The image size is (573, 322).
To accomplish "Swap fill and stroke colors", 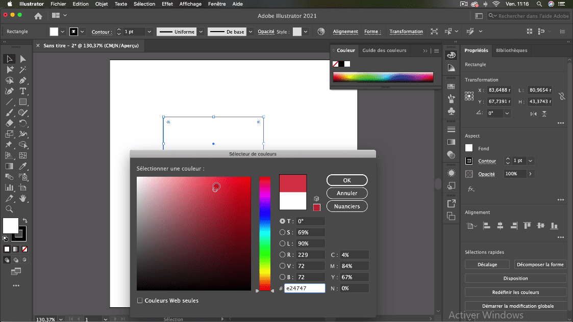I will [25, 221].
